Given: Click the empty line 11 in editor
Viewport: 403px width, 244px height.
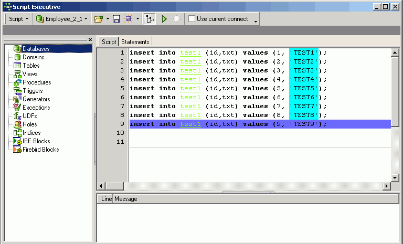Looking at the screenshot, I should click(x=260, y=142).
